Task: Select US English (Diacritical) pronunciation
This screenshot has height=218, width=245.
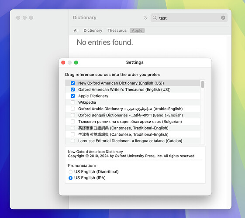Action: click(70, 172)
